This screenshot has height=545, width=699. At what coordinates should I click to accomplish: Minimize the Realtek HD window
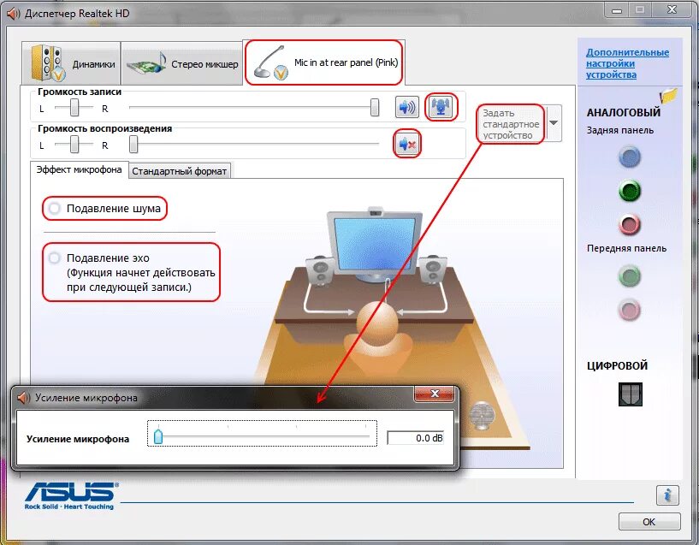pyautogui.click(x=617, y=10)
